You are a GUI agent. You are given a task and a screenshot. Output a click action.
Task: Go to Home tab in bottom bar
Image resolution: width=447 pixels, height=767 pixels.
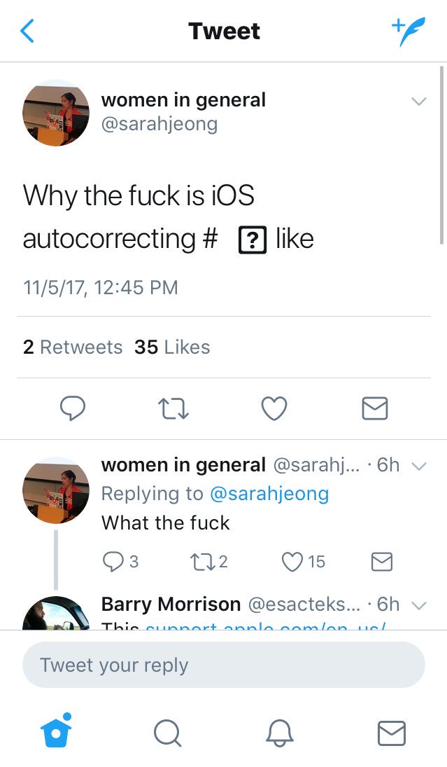[56, 731]
